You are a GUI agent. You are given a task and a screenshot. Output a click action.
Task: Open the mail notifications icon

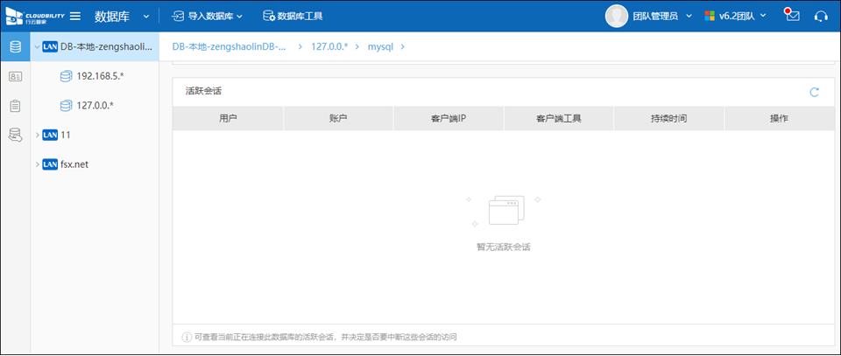(x=792, y=16)
